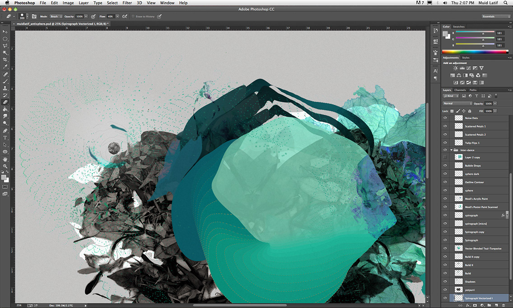513x308 pixels.
Task: Select the Polygonal Lasso tool
Action: [x=5, y=46]
